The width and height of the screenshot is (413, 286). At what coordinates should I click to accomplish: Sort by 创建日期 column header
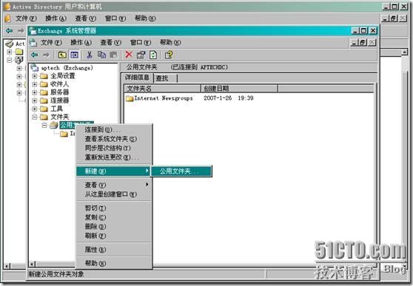click(x=239, y=89)
